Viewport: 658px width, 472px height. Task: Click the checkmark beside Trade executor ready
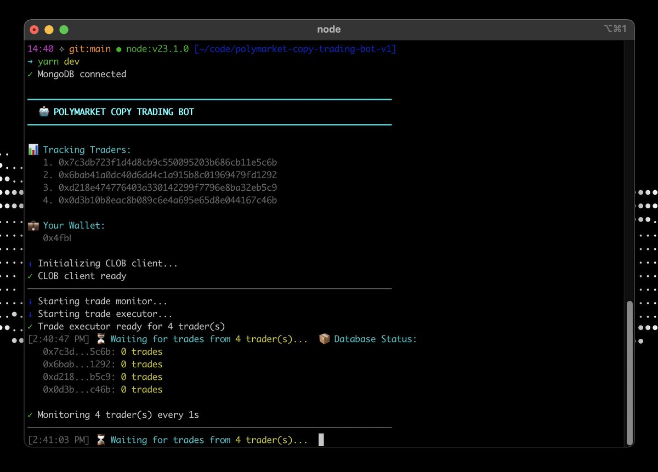(30, 326)
